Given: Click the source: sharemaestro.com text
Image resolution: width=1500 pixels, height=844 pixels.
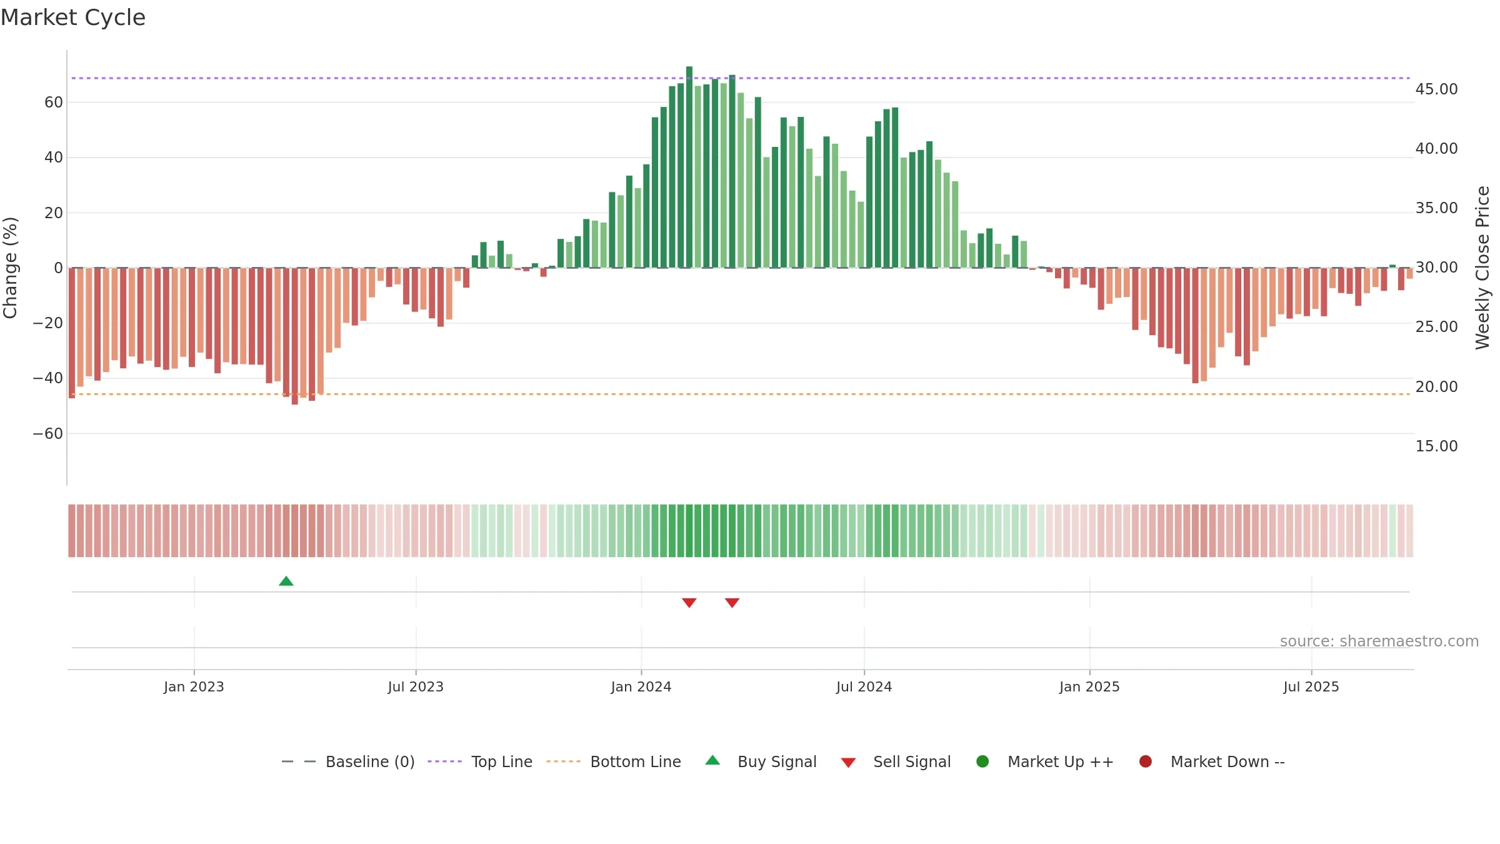Looking at the screenshot, I should pyautogui.click(x=1379, y=641).
